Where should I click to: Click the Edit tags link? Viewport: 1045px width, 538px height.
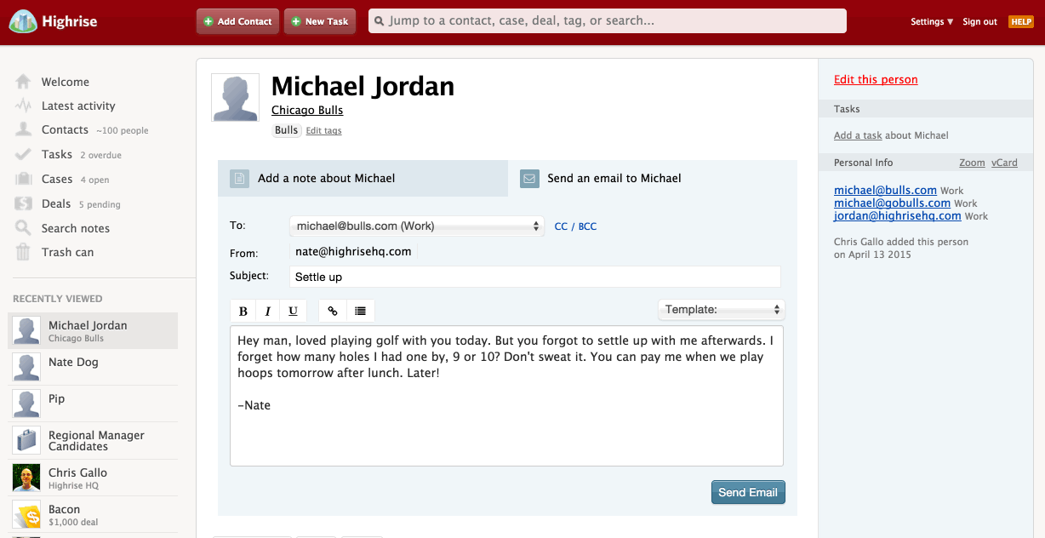click(323, 130)
